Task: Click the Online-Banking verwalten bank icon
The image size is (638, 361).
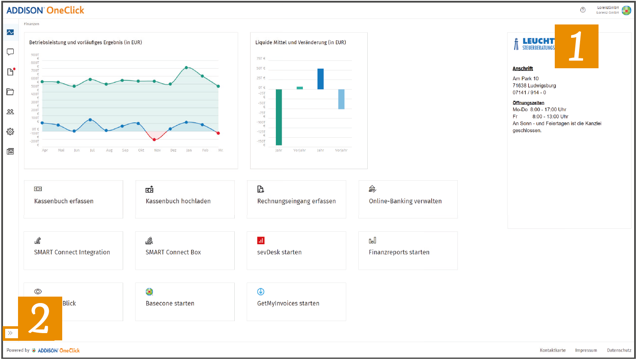Action: click(x=372, y=189)
